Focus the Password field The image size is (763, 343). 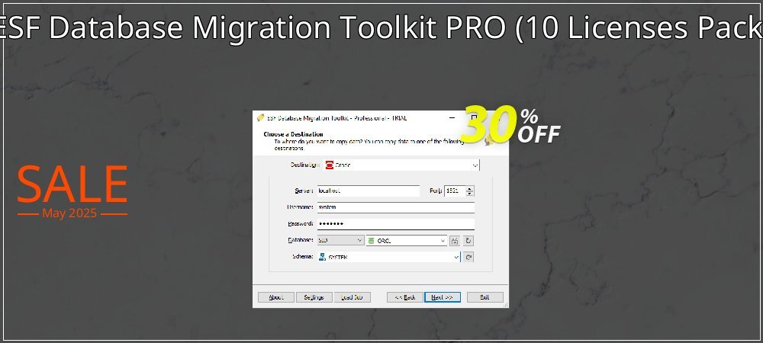395,224
